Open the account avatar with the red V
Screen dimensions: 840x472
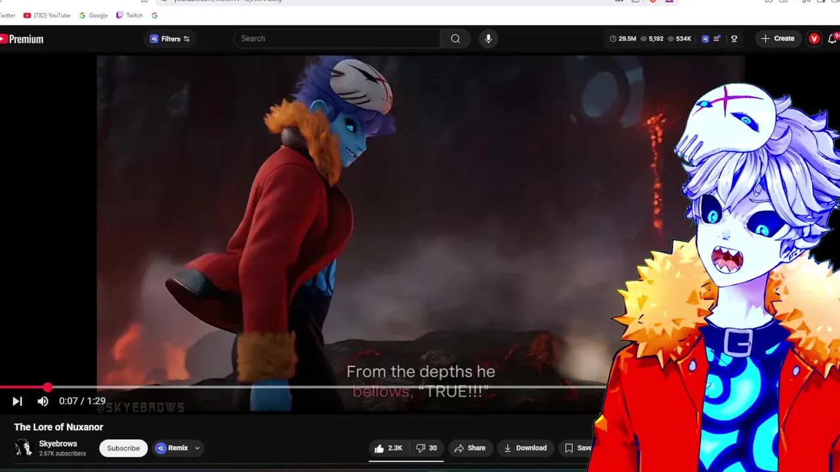(814, 39)
